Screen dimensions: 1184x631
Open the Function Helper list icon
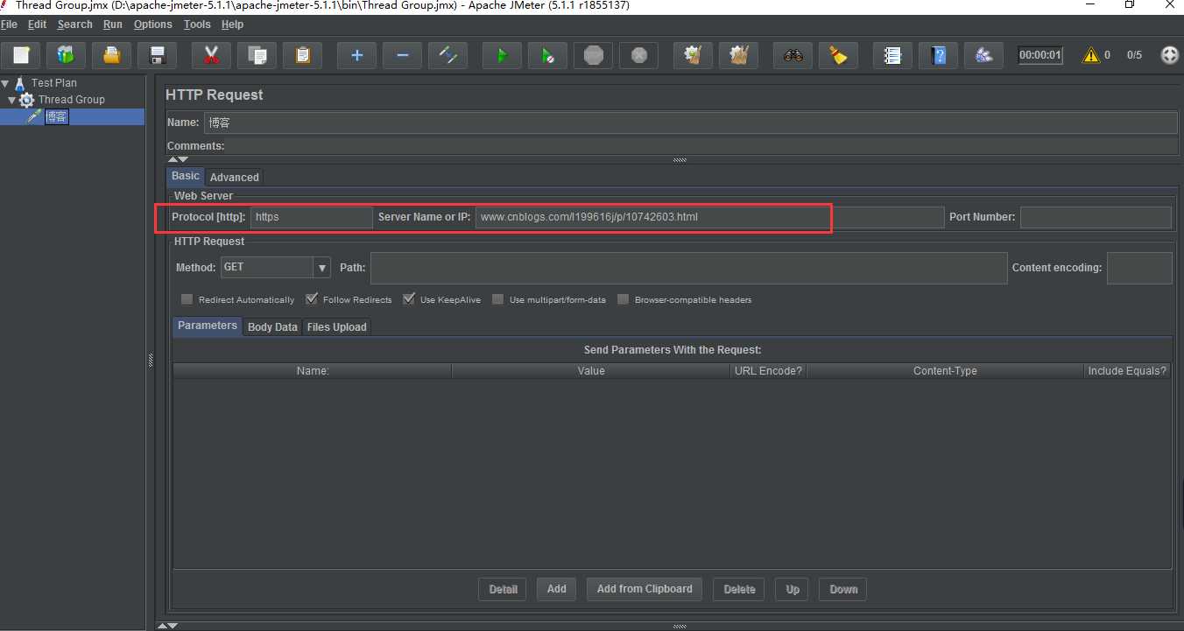tap(892, 56)
